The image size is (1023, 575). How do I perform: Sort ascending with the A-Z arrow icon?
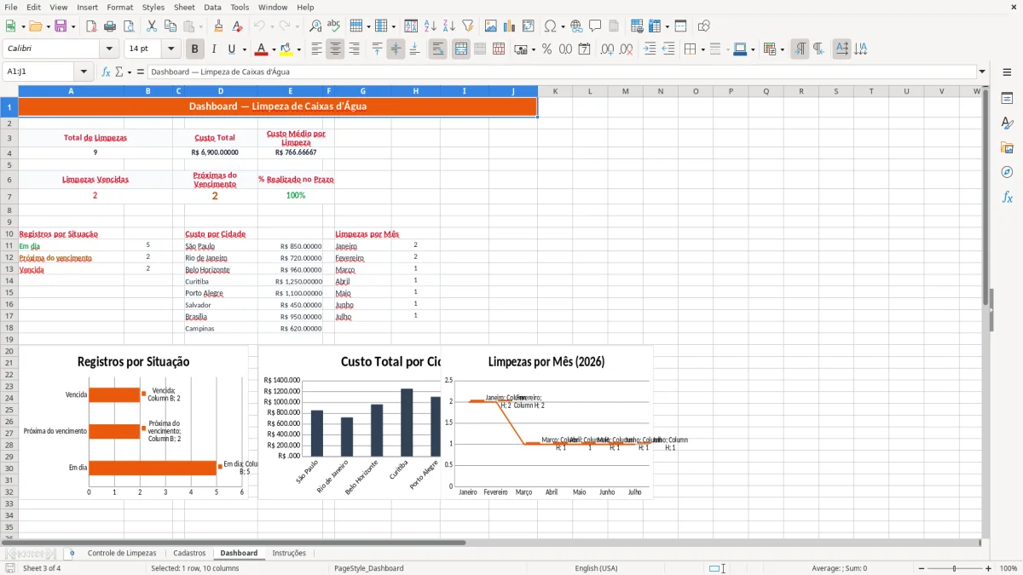coord(430,26)
